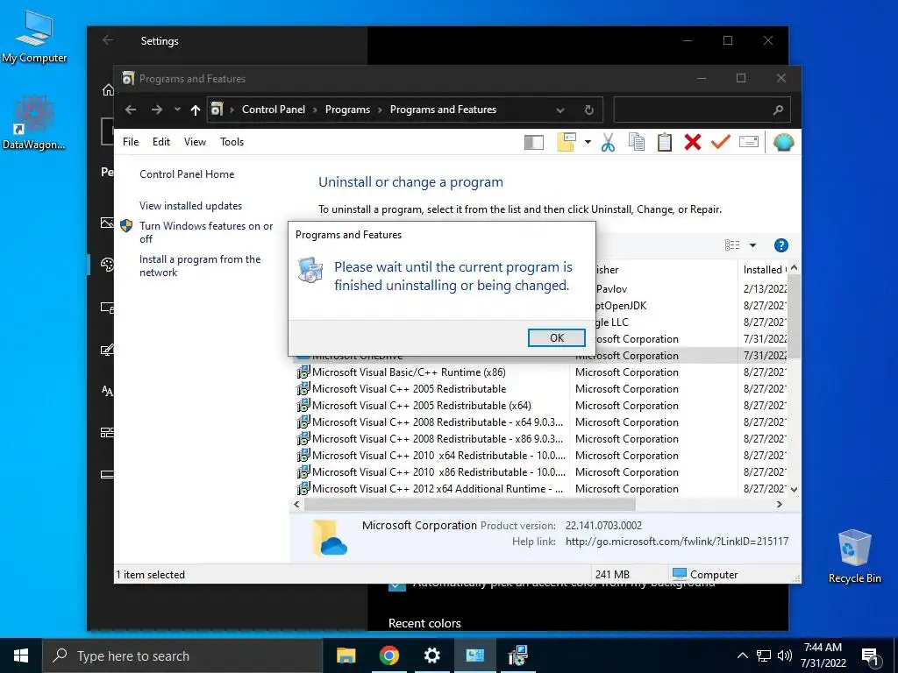This screenshot has height=673, width=898.
Task: Click the Cut scissors toolbar icon
Action: click(608, 142)
